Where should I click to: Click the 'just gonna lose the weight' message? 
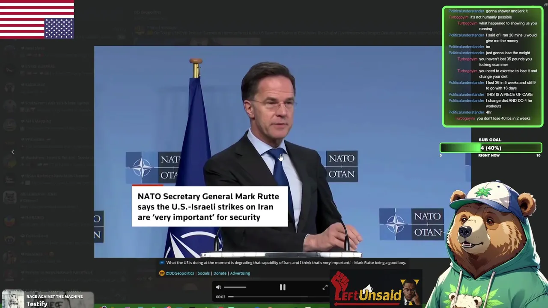click(x=508, y=53)
